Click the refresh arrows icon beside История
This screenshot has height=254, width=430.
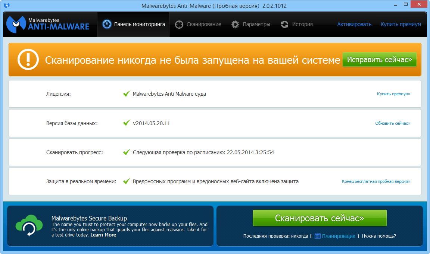284,24
